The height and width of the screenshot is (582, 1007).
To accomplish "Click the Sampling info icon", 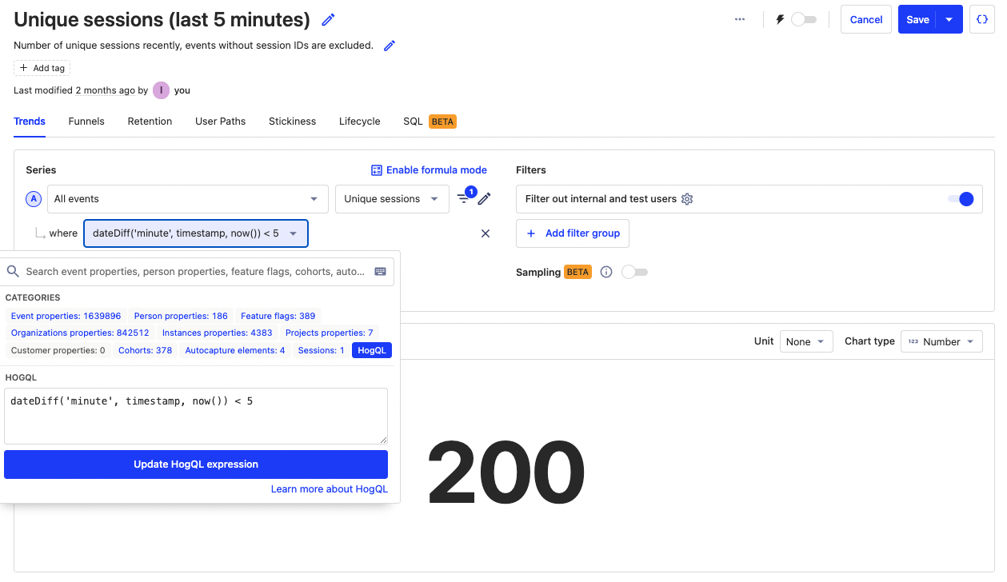I will click(606, 273).
